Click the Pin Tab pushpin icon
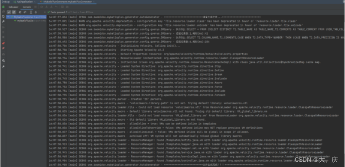 pyautogui.click(x=3, y=66)
